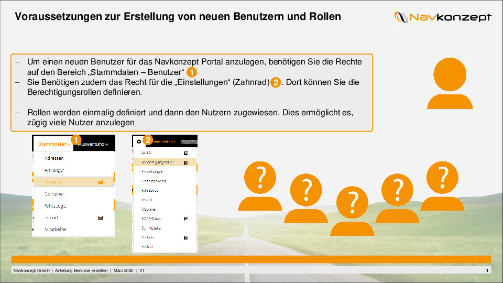Expand the Auswertung dropdown
Screen dimensions: 503x283
(x=93, y=144)
